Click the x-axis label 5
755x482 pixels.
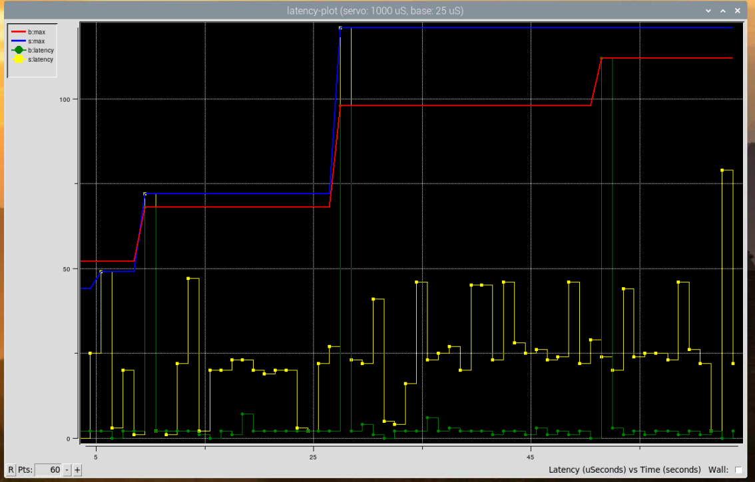pos(96,457)
